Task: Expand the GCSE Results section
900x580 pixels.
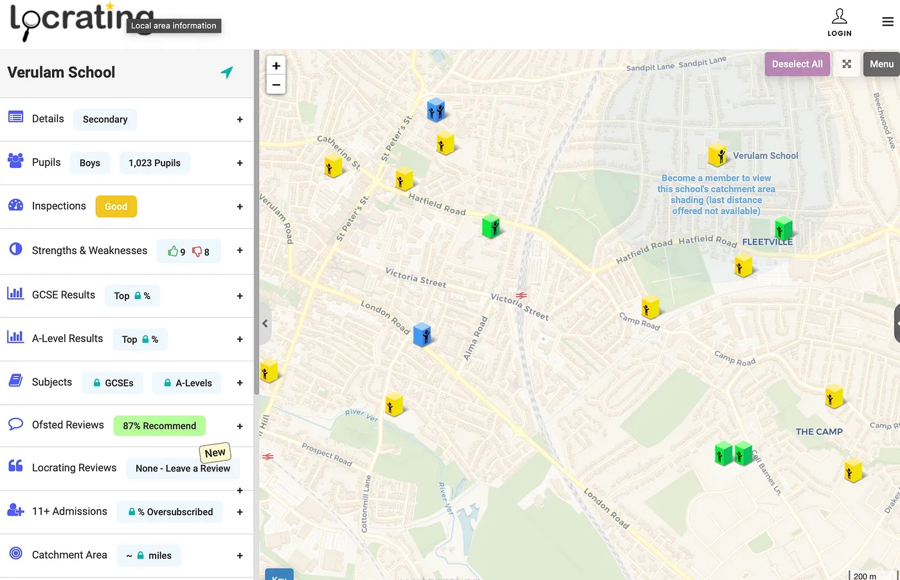Action: point(239,296)
